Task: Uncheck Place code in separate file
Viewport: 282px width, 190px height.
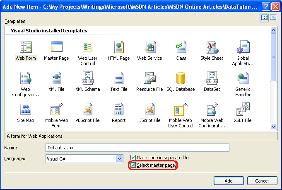Action: pos(133,157)
